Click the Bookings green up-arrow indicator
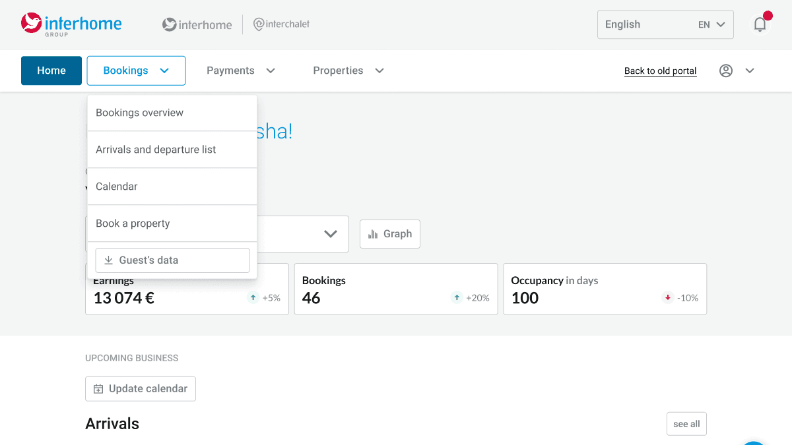 click(457, 298)
